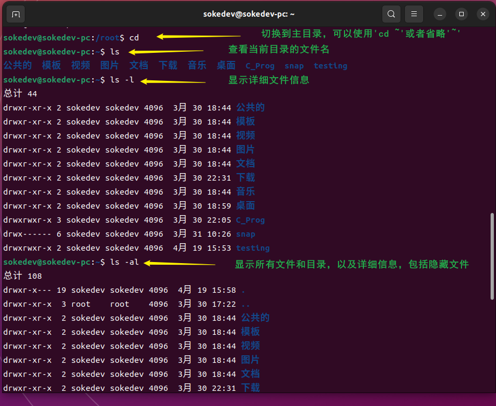Click the drwxr-x--- permission string
The image size is (496, 406).
(27, 290)
